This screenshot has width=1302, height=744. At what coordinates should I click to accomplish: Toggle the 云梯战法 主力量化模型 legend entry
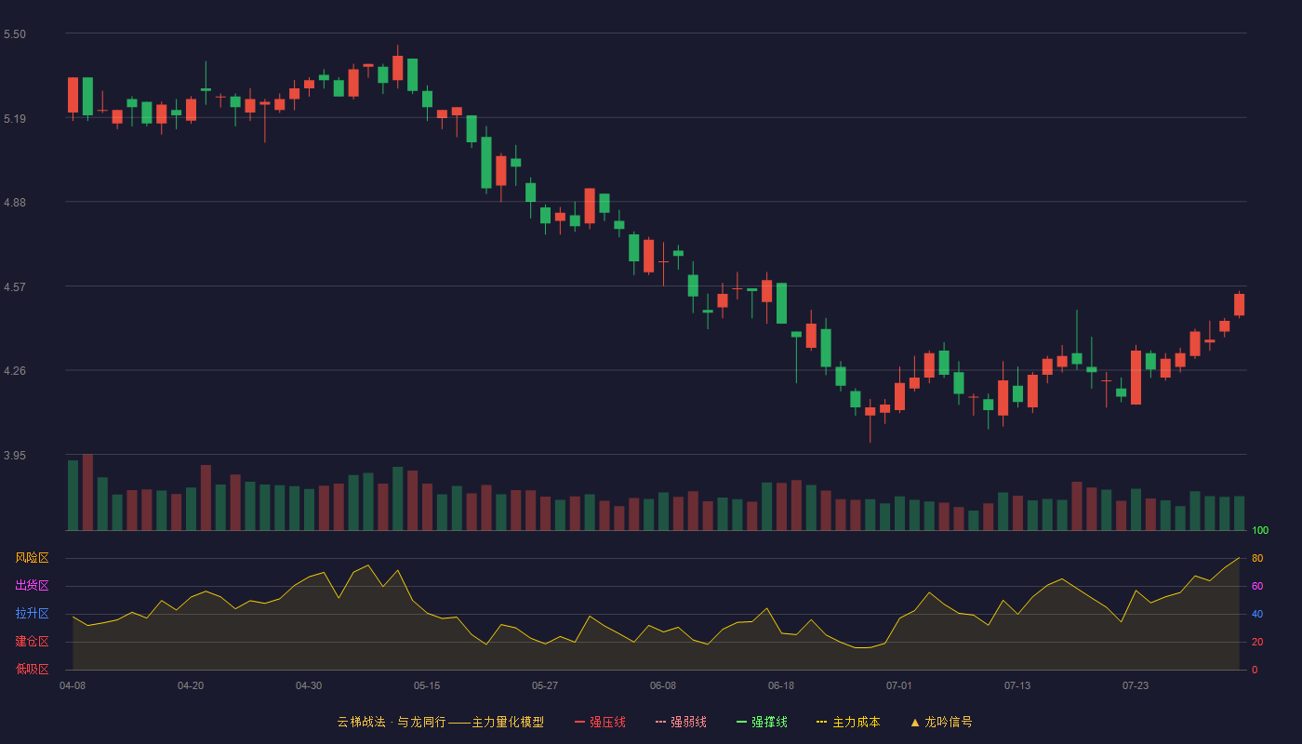(441, 722)
